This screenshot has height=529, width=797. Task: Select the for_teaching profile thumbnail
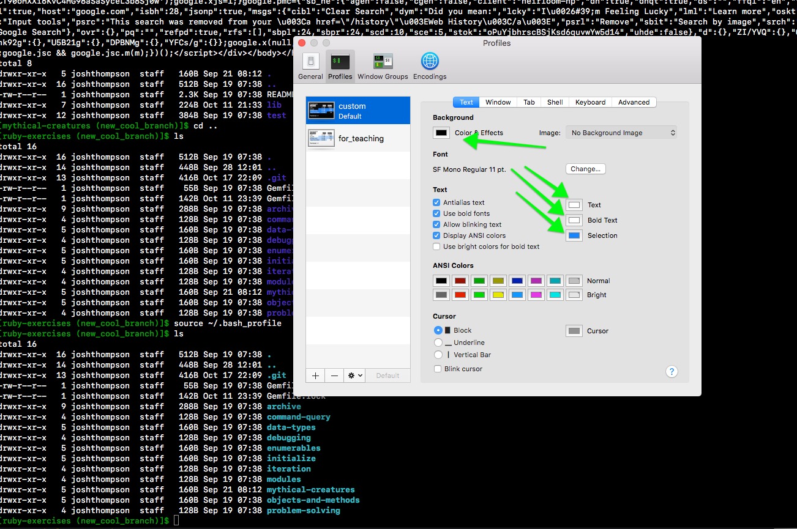point(321,139)
